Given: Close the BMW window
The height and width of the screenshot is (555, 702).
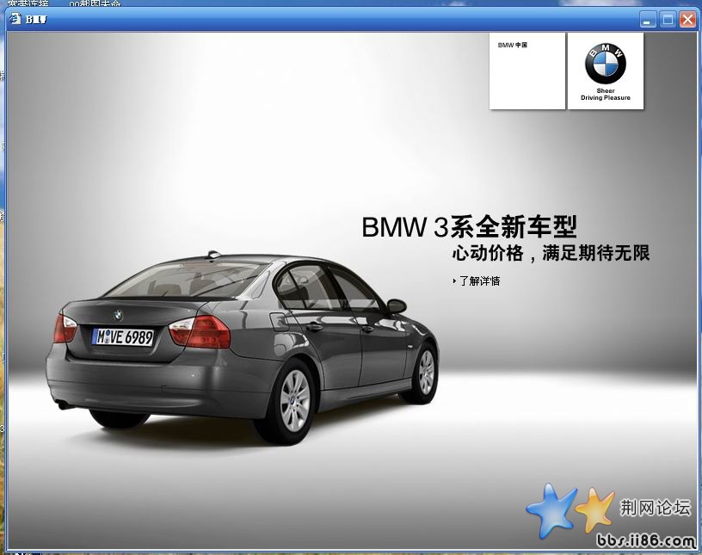Looking at the screenshot, I should coord(687,20).
